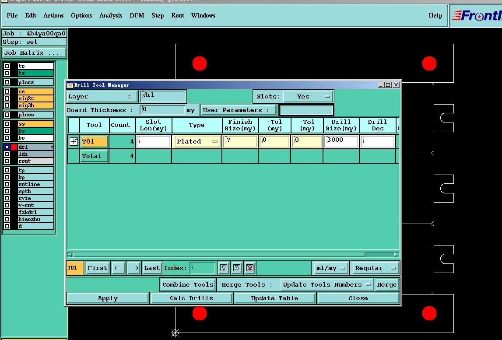The height and width of the screenshot is (340, 502).
Task: Click the zoom-to-tool icon beside Index
Action: pos(237,268)
